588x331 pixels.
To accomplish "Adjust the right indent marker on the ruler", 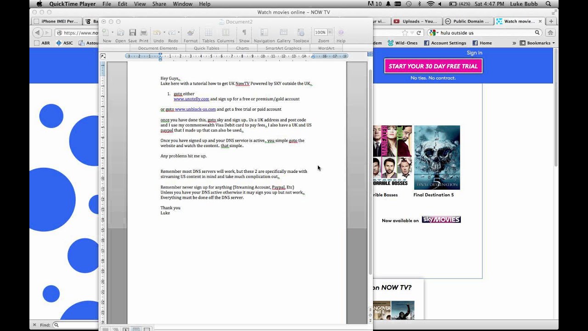I will [x=313, y=57].
